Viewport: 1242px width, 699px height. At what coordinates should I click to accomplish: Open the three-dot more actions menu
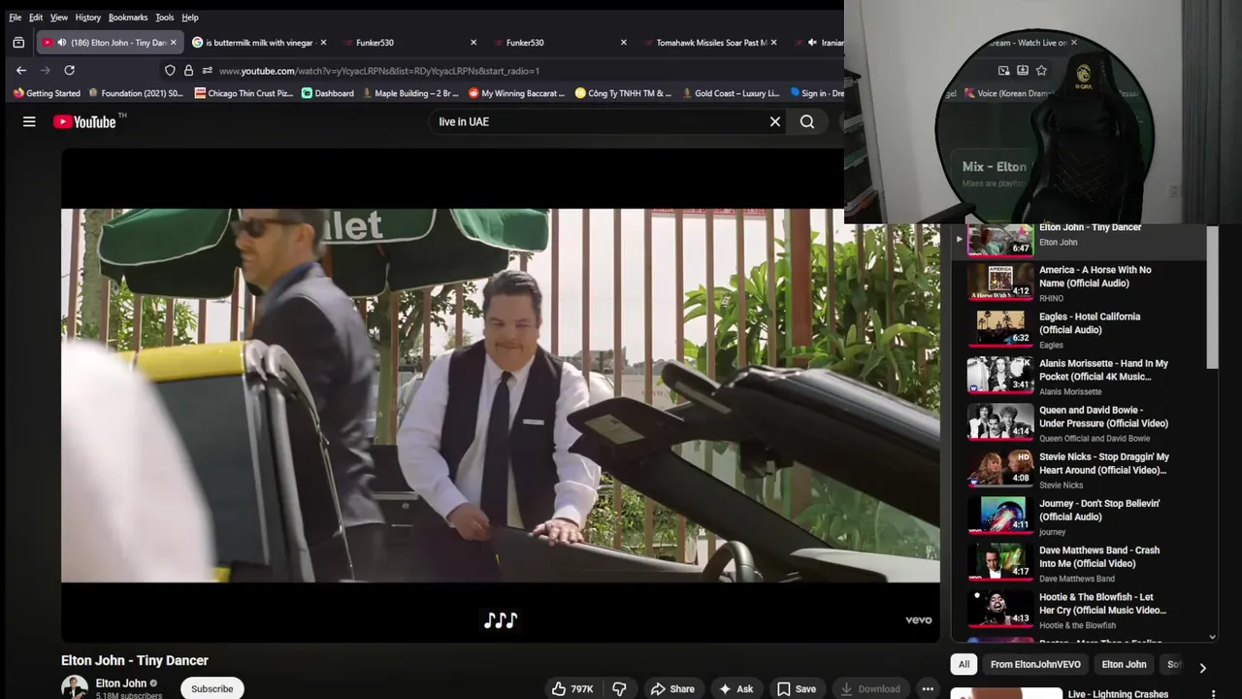tap(928, 688)
